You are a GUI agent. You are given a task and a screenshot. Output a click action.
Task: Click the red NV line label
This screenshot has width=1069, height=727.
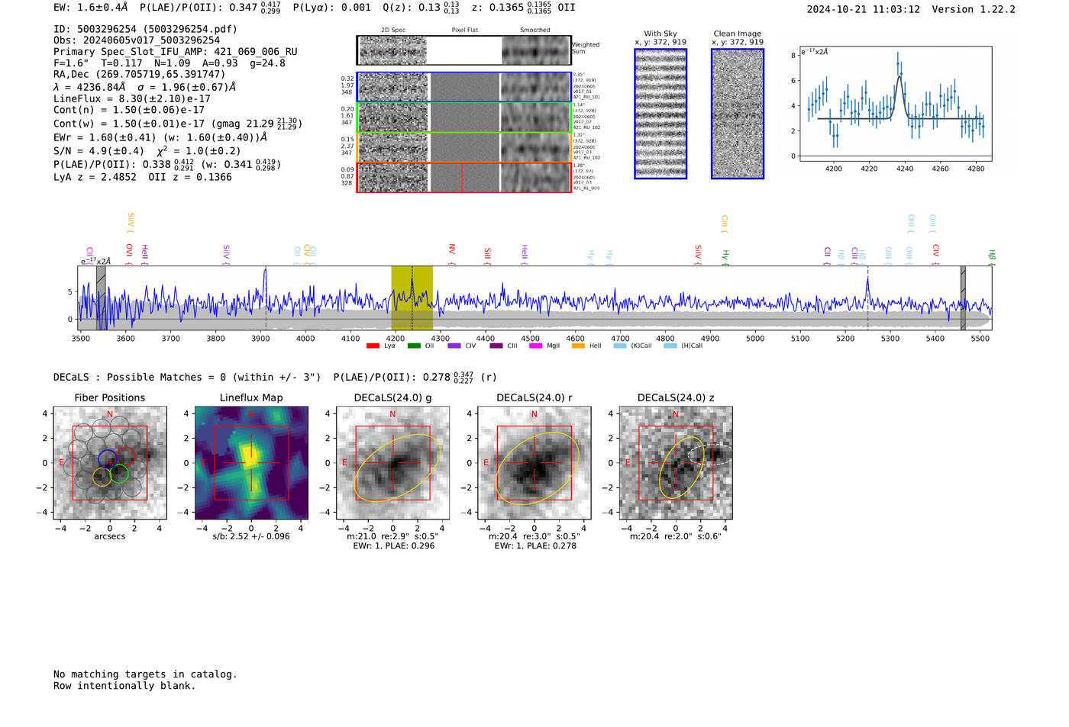pyautogui.click(x=452, y=254)
